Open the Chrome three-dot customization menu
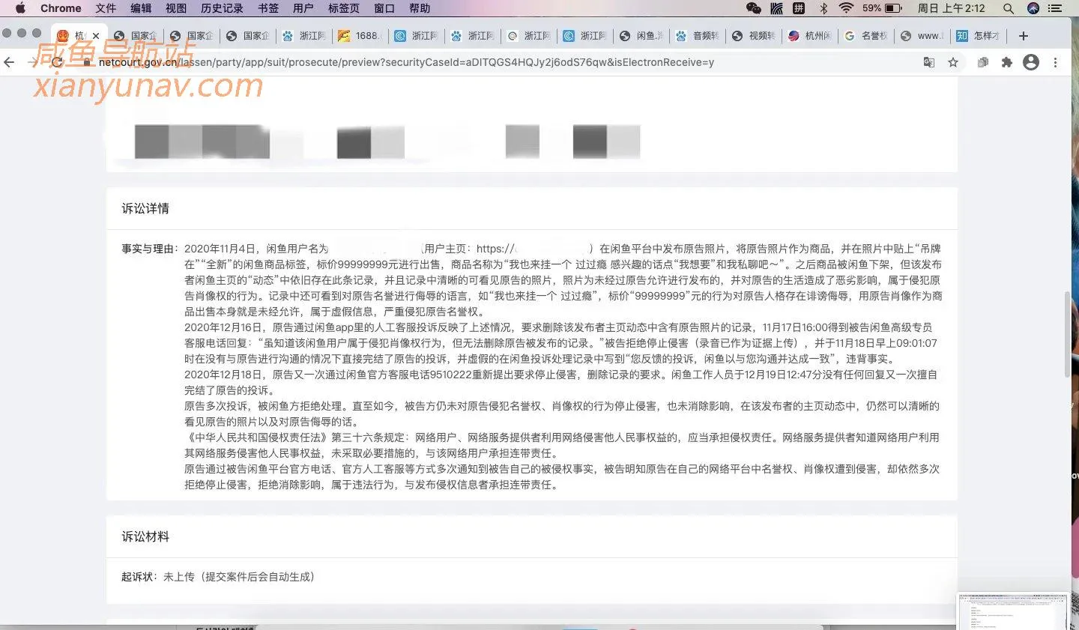1079x630 pixels. 1055,63
